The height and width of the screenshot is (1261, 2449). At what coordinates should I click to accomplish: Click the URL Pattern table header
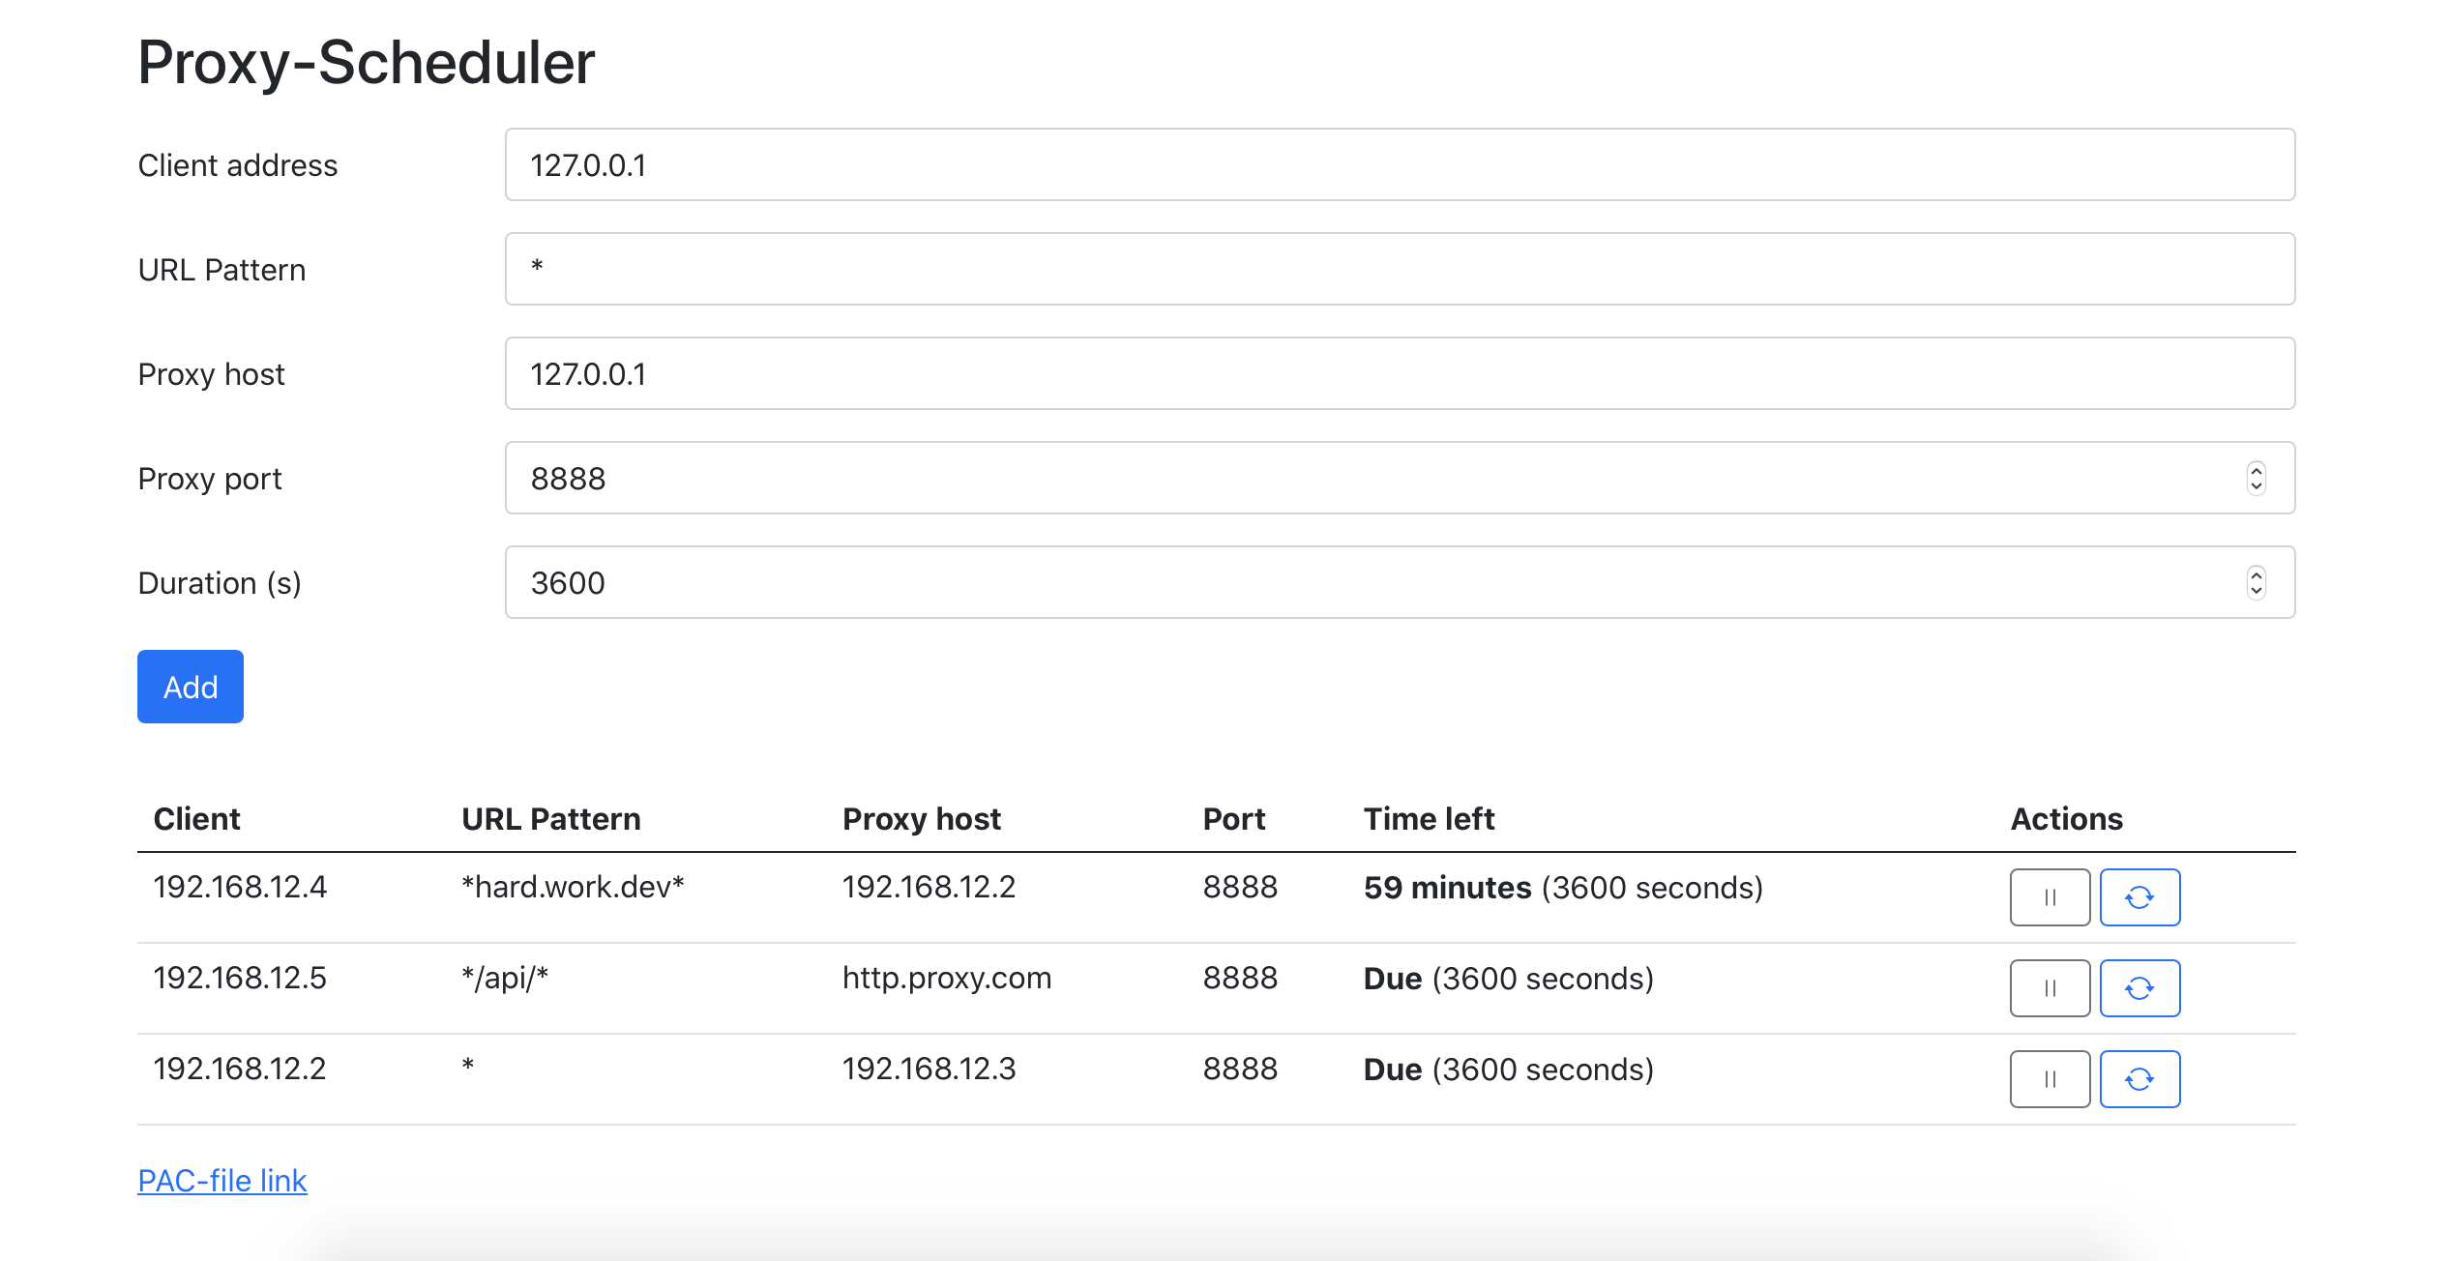click(550, 819)
